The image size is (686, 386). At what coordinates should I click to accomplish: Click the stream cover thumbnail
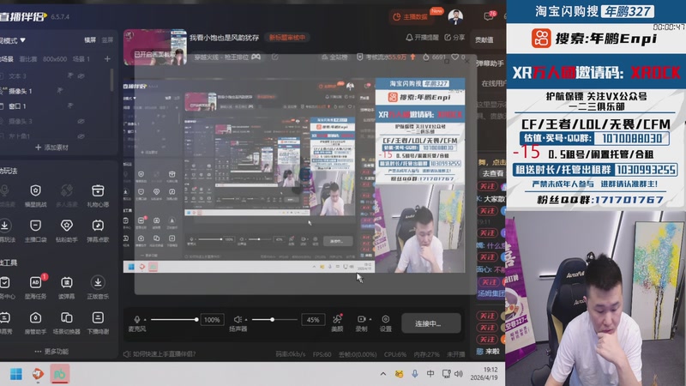155,47
